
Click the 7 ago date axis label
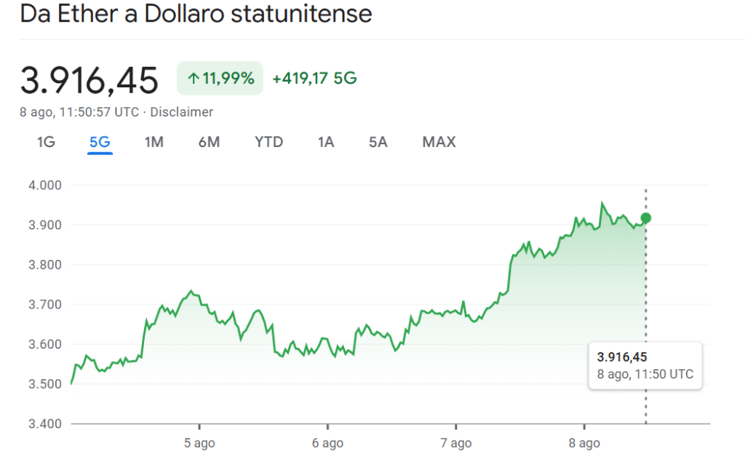click(x=455, y=443)
